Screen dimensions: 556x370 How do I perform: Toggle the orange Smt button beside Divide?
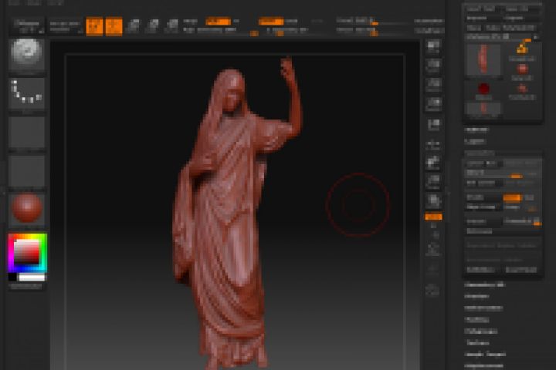(x=513, y=197)
